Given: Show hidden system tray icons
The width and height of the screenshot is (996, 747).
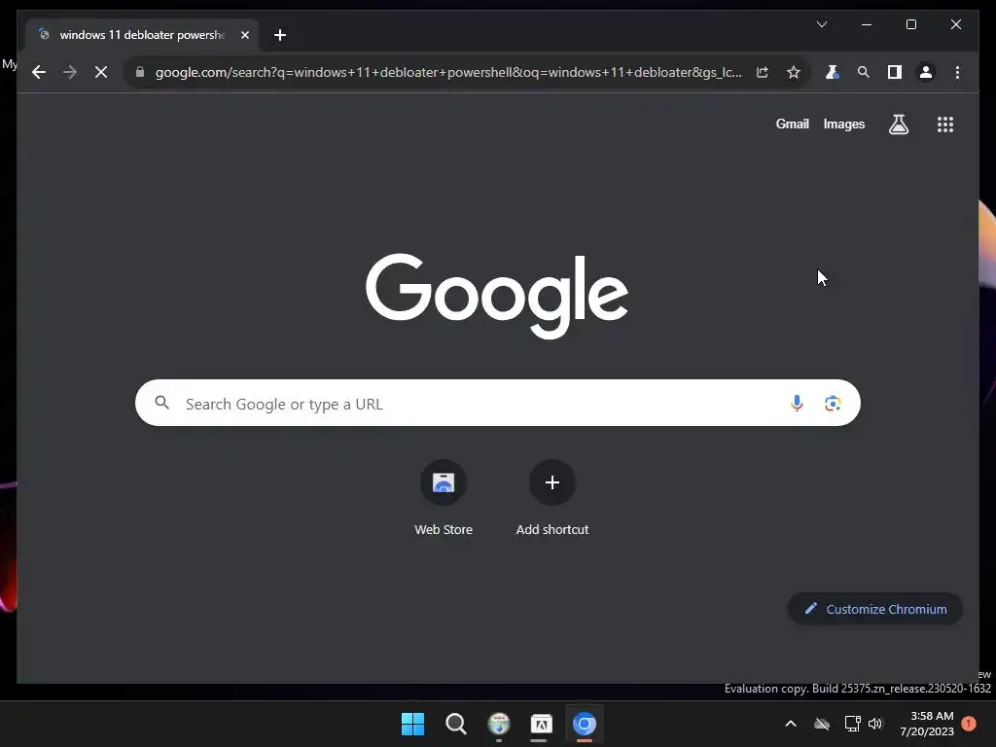Looking at the screenshot, I should pos(790,724).
